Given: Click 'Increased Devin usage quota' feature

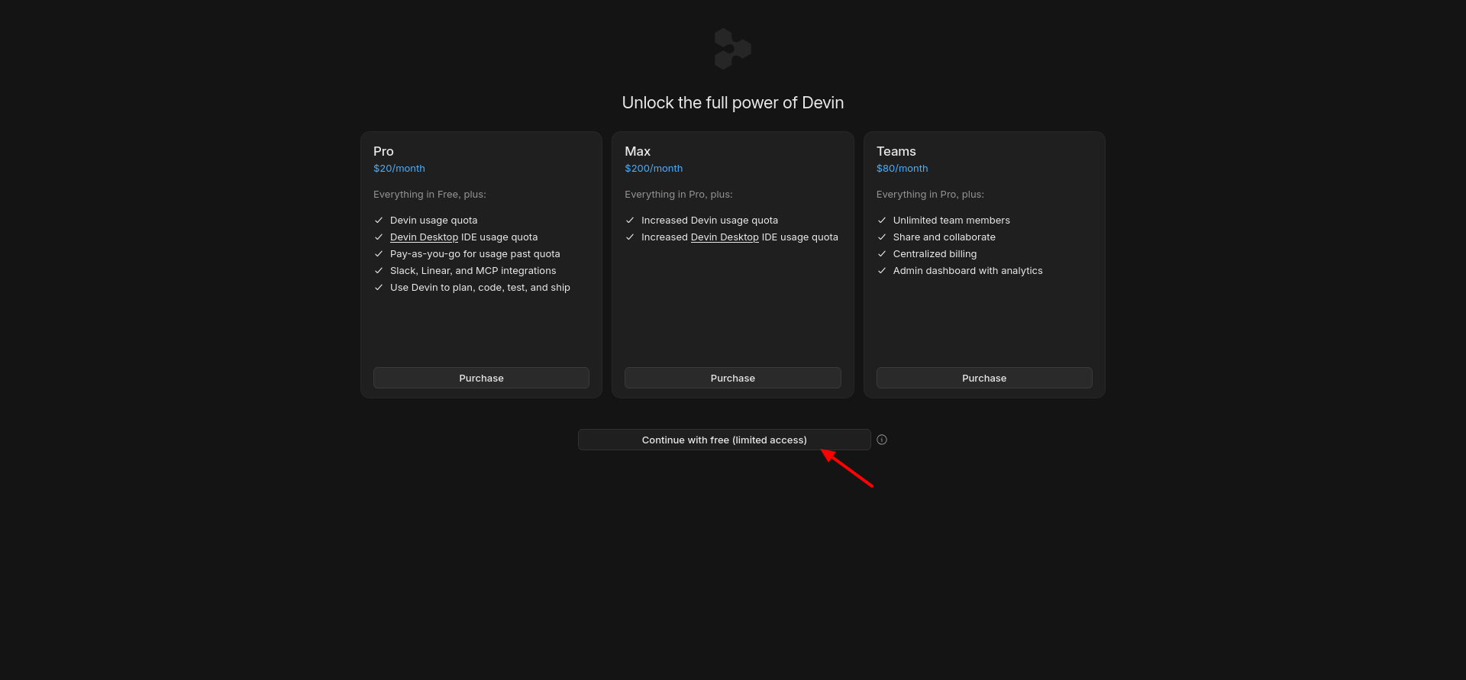Looking at the screenshot, I should click(x=709, y=221).
